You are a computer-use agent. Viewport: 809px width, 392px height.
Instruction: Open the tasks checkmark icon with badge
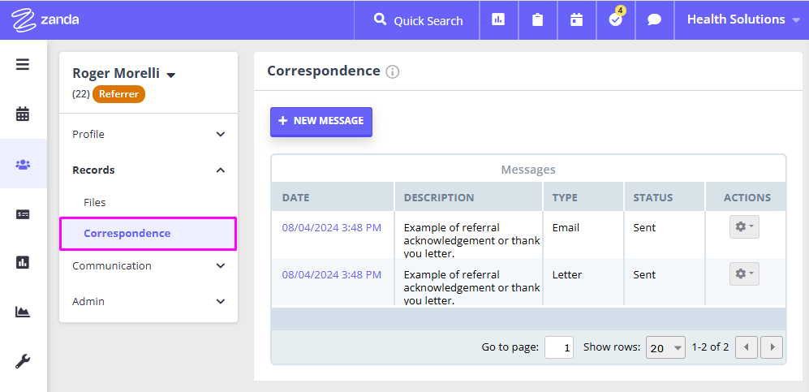click(616, 19)
